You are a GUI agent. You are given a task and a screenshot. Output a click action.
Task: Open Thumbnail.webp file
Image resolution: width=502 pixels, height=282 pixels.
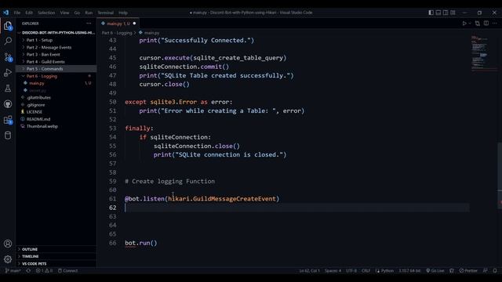[x=56, y=126]
